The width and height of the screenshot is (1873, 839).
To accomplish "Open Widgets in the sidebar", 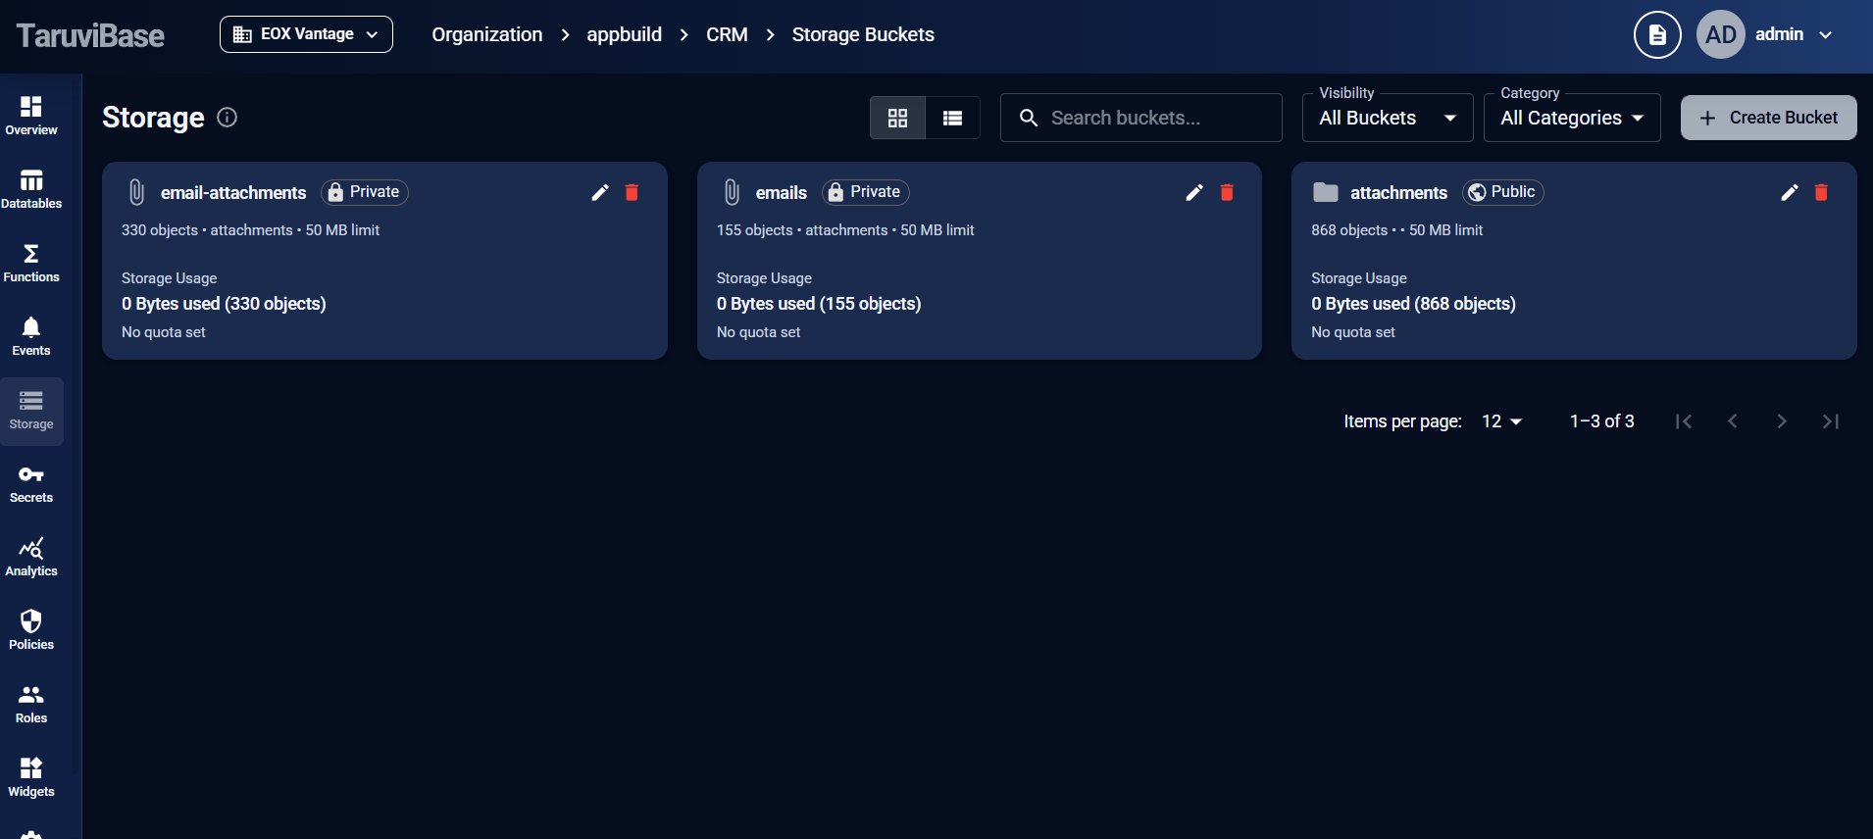I will tap(31, 778).
